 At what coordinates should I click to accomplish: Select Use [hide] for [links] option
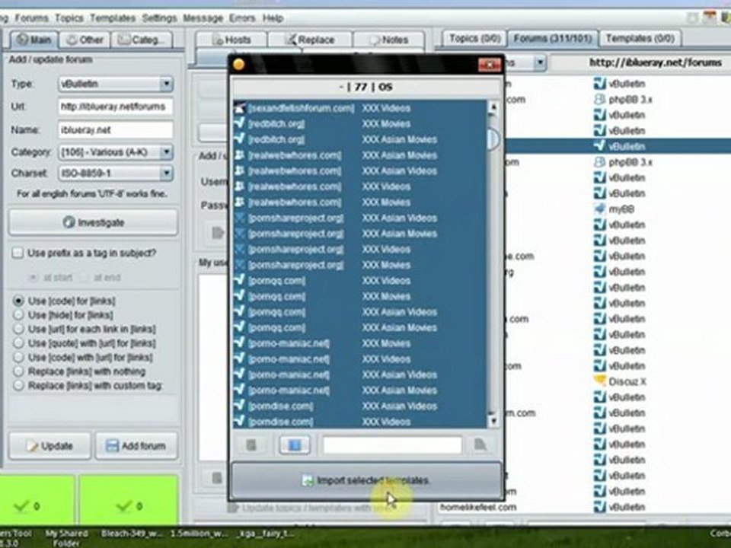(x=18, y=315)
